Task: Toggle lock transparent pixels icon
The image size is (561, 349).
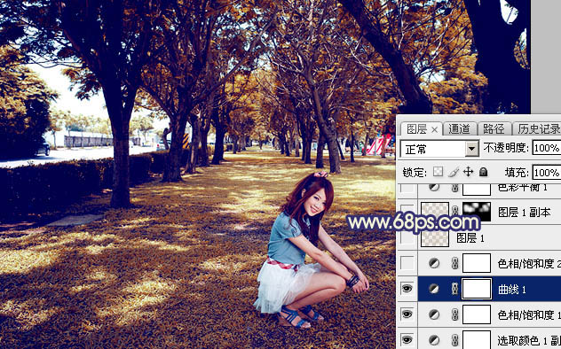Action: coord(438,172)
